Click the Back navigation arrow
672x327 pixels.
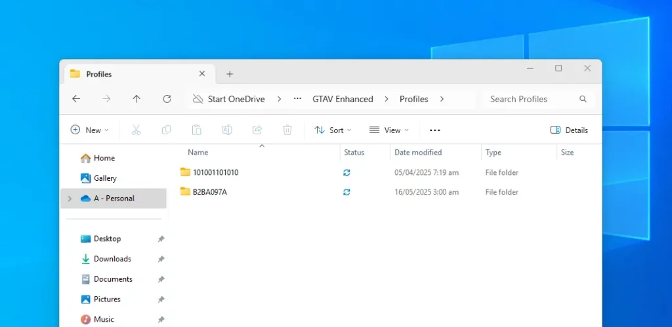(76, 99)
